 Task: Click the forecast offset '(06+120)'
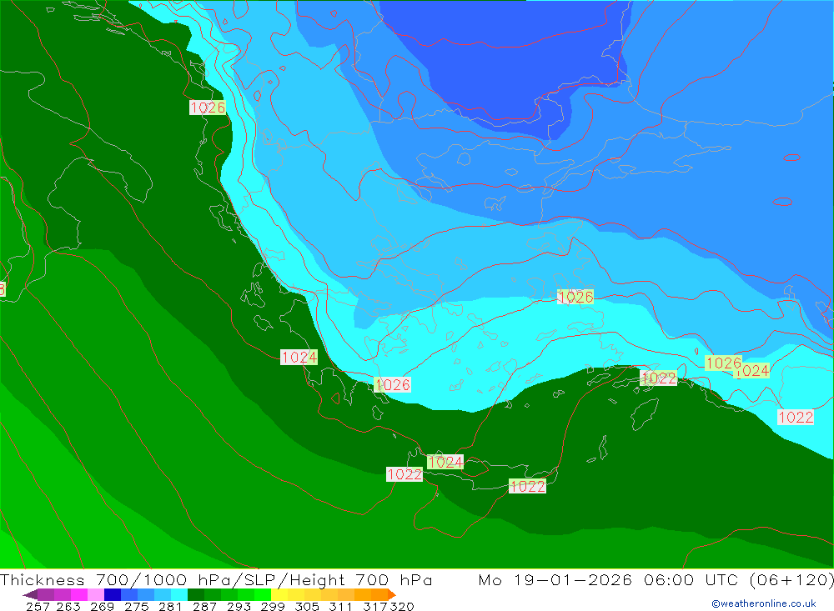click(x=791, y=579)
